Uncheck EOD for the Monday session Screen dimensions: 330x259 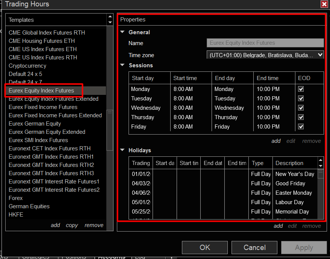pos(301,89)
